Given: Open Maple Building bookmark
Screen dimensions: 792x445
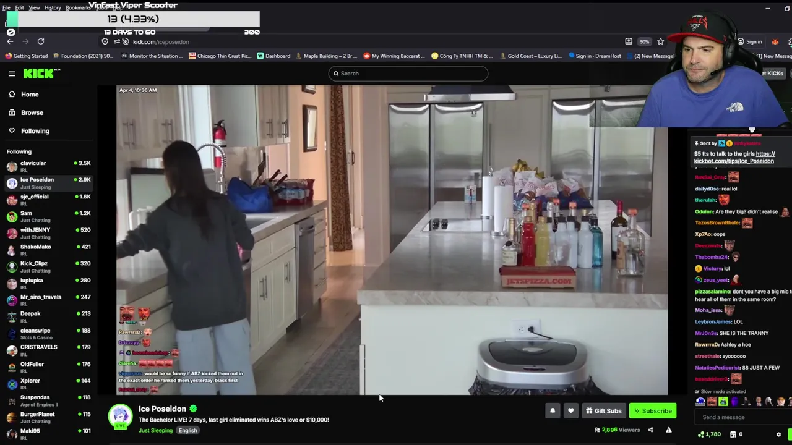Looking at the screenshot, I should pos(325,56).
